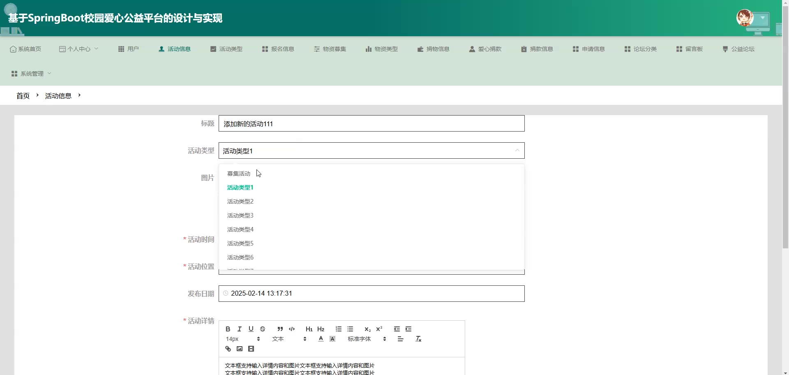Open the 留言板 nav item

click(x=690, y=49)
